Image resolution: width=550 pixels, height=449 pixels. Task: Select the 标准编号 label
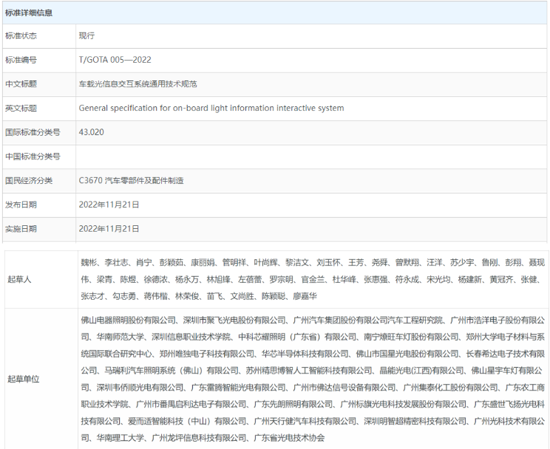point(21,60)
